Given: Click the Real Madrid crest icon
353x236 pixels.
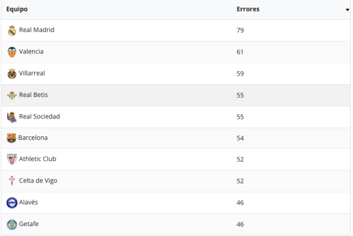Looking at the screenshot, I should (x=12, y=30).
